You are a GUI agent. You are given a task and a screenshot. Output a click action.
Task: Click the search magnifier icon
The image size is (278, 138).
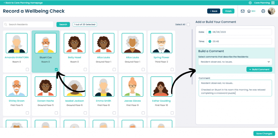(6, 24)
